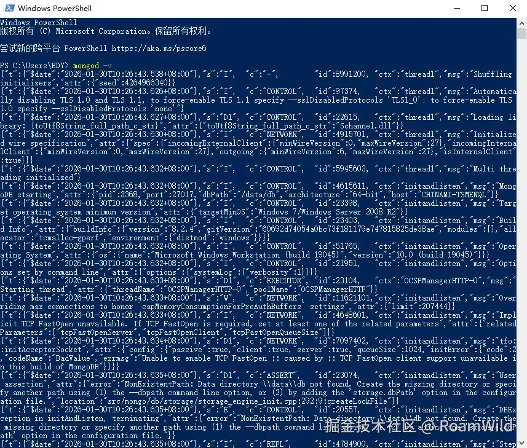Click the scrollbar down arrow
The image size is (527, 448).
[x=521, y=442]
